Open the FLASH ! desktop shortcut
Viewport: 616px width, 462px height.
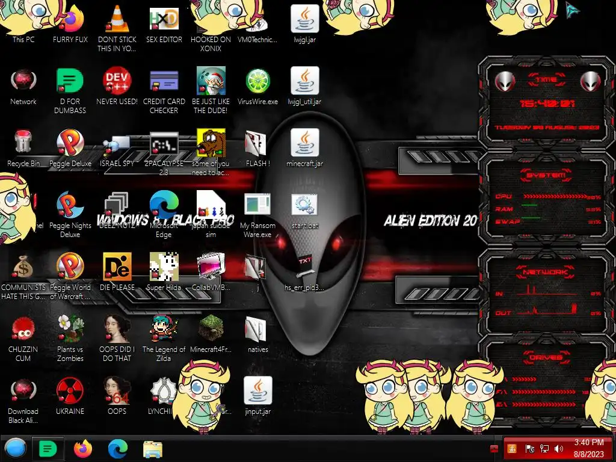pyautogui.click(x=257, y=149)
